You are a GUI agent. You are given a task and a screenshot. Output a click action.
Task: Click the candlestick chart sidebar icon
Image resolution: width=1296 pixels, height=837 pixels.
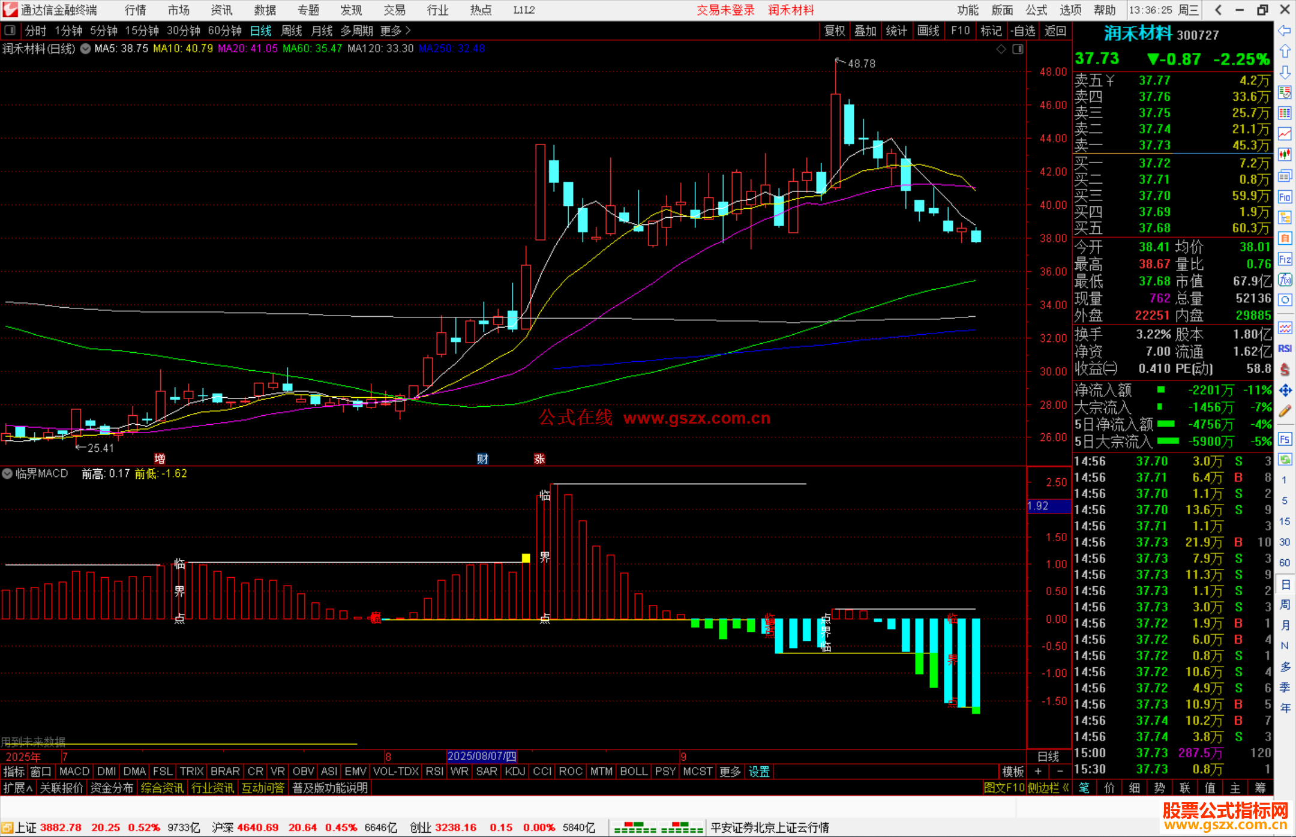click(x=1285, y=155)
